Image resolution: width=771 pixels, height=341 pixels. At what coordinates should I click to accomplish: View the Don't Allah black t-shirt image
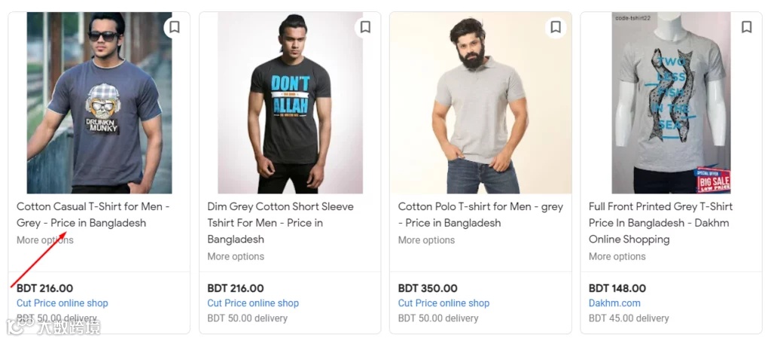(x=290, y=103)
